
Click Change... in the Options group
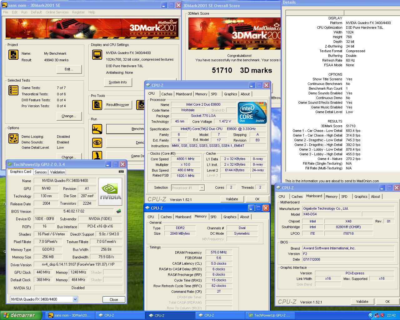[x=69, y=157]
